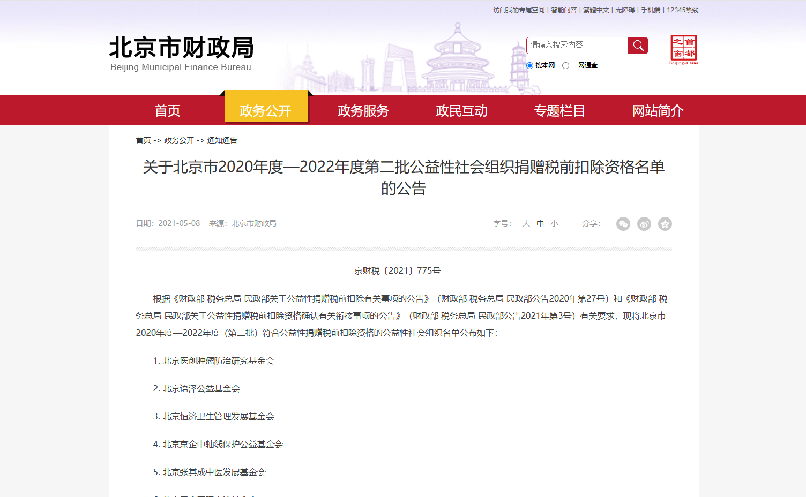This screenshot has width=806, height=497.
Task: Open the 智能问答 top link
Action: pyautogui.click(x=564, y=10)
